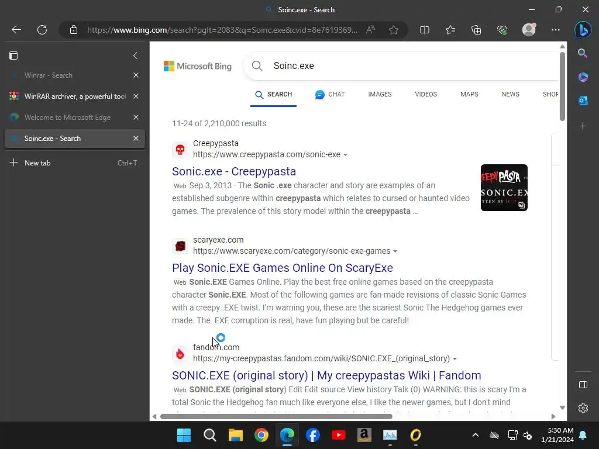This screenshot has height=449, width=599.
Task: Open File Explorer from taskbar
Action: point(235,435)
